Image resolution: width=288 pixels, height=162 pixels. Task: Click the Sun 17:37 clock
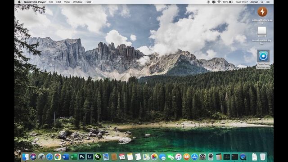click(242, 2)
